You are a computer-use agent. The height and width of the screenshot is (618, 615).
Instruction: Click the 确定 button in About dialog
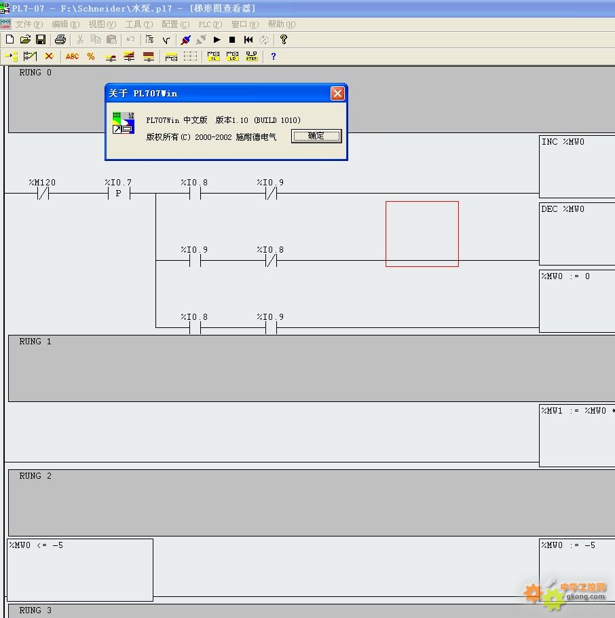pos(316,136)
